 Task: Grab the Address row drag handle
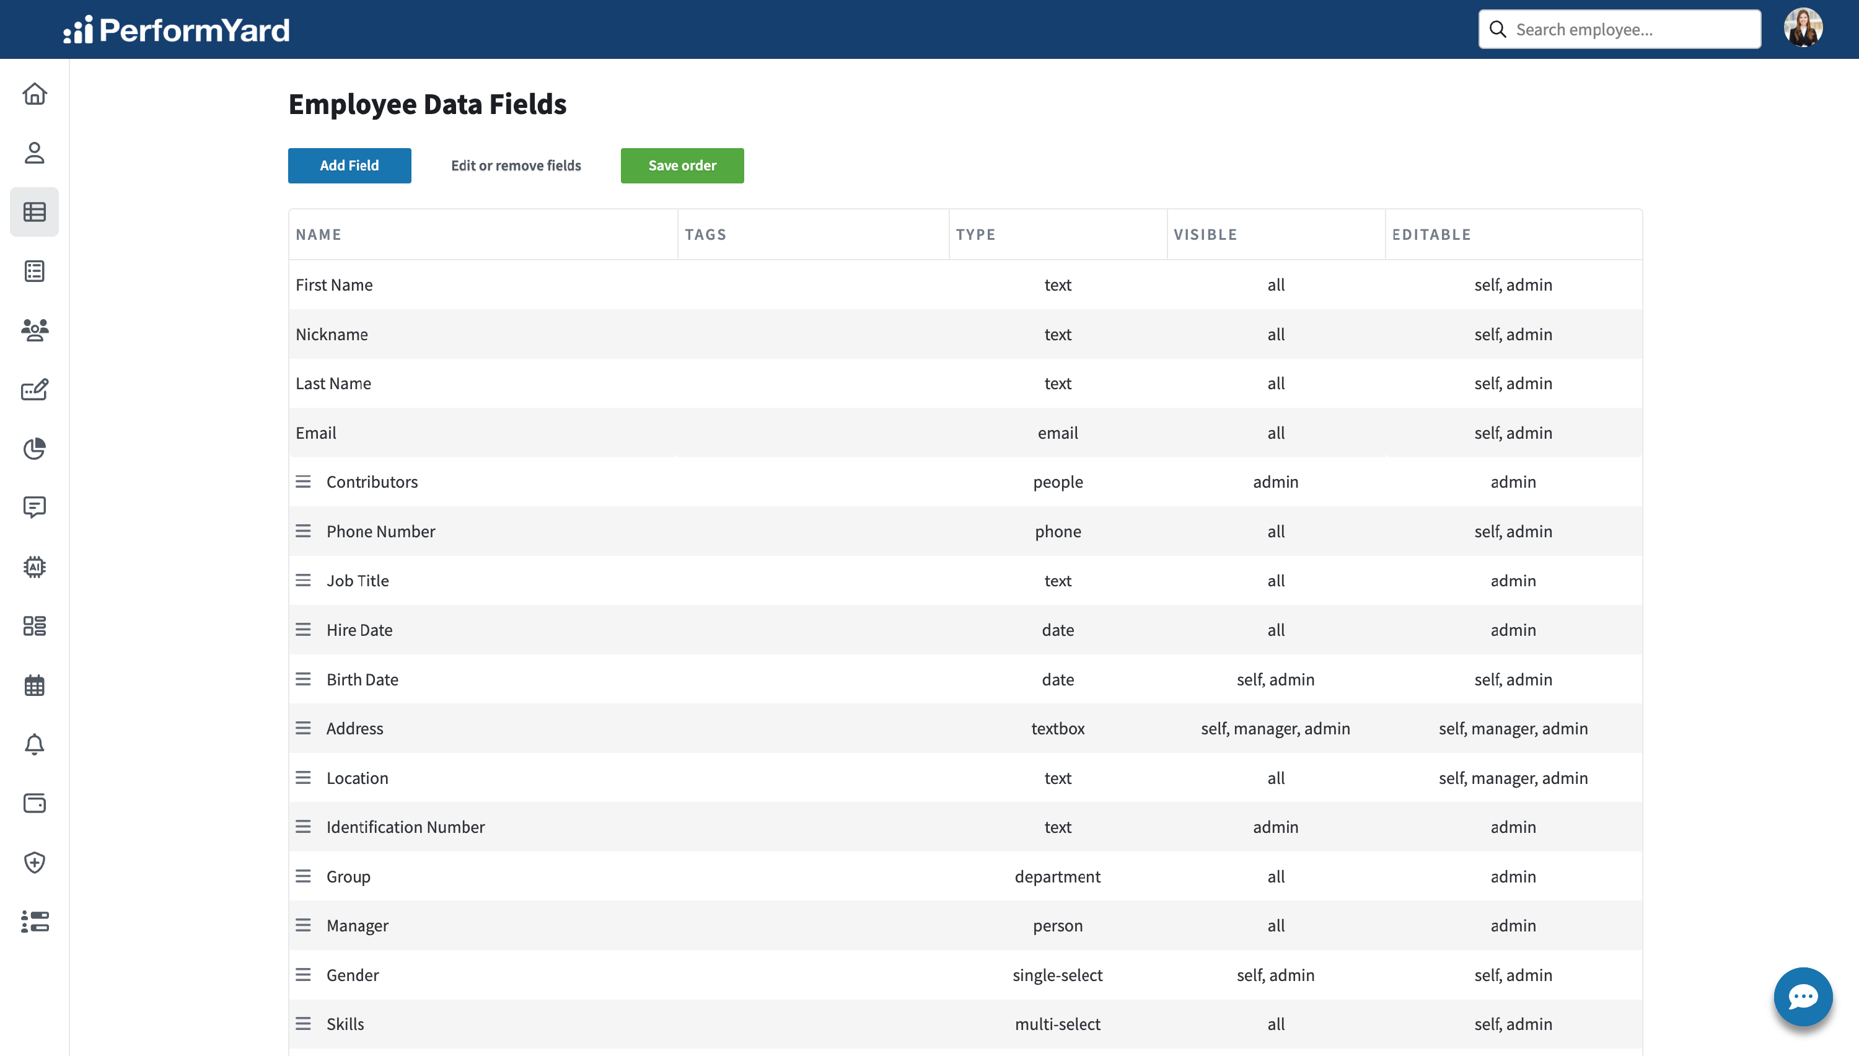click(303, 728)
